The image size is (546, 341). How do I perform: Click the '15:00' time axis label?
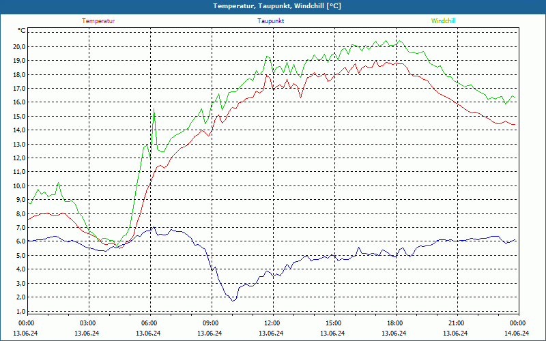[333, 323]
